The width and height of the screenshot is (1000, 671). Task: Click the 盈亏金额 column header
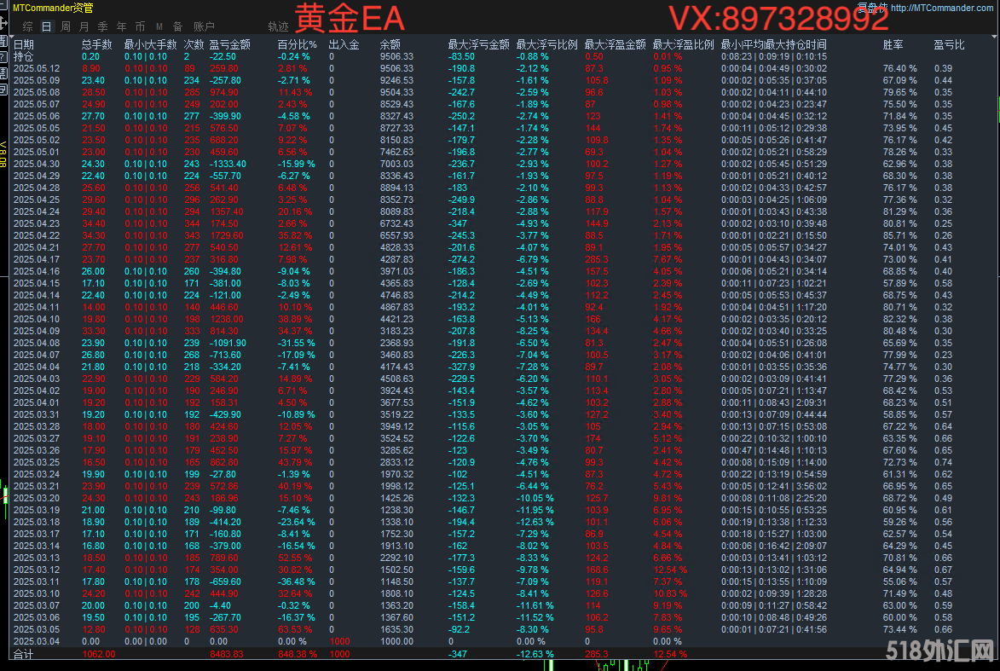tap(229, 44)
